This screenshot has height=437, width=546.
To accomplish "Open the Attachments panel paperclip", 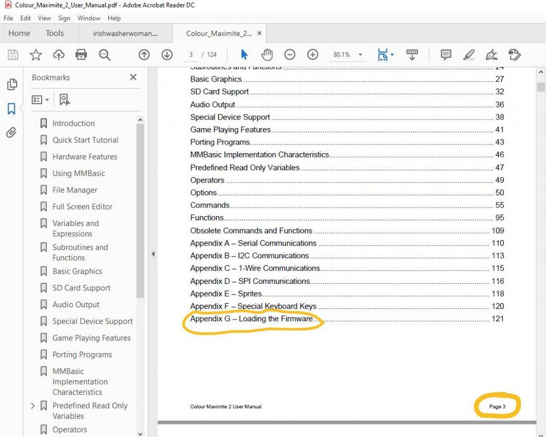I will (11, 133).
